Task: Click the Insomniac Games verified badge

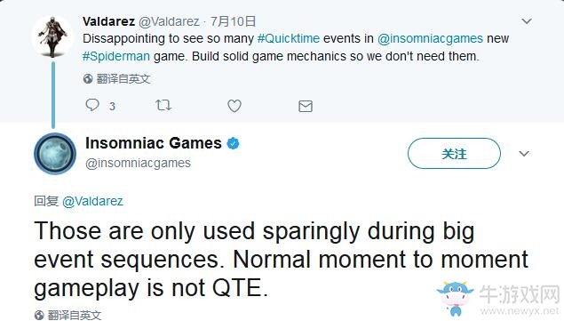Action: pyautogui.click(x=233, y=143)
